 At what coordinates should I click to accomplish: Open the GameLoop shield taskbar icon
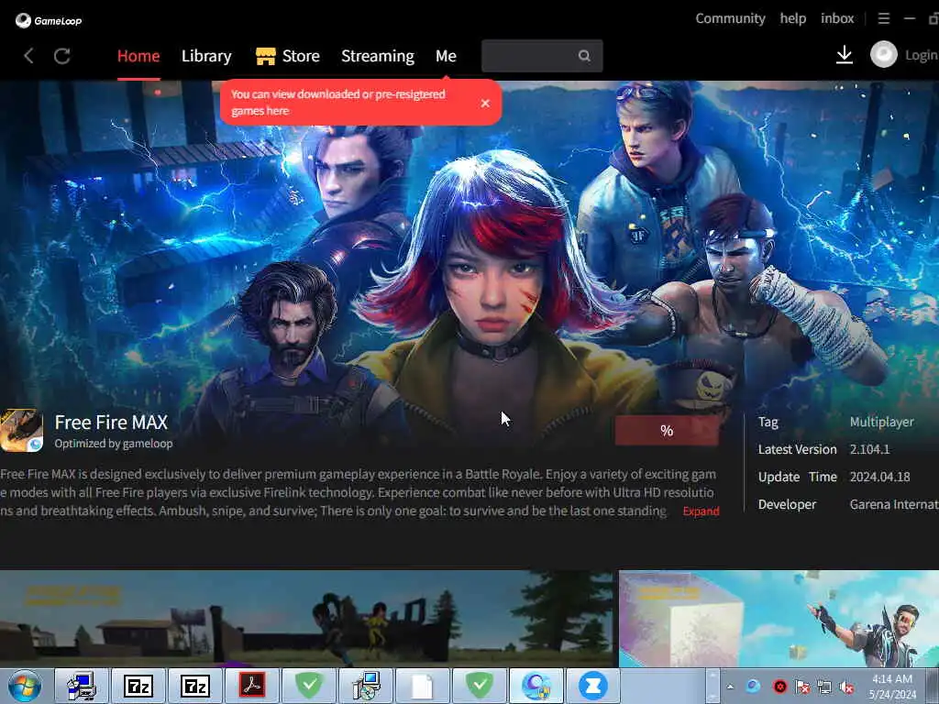tap(536, 686)
